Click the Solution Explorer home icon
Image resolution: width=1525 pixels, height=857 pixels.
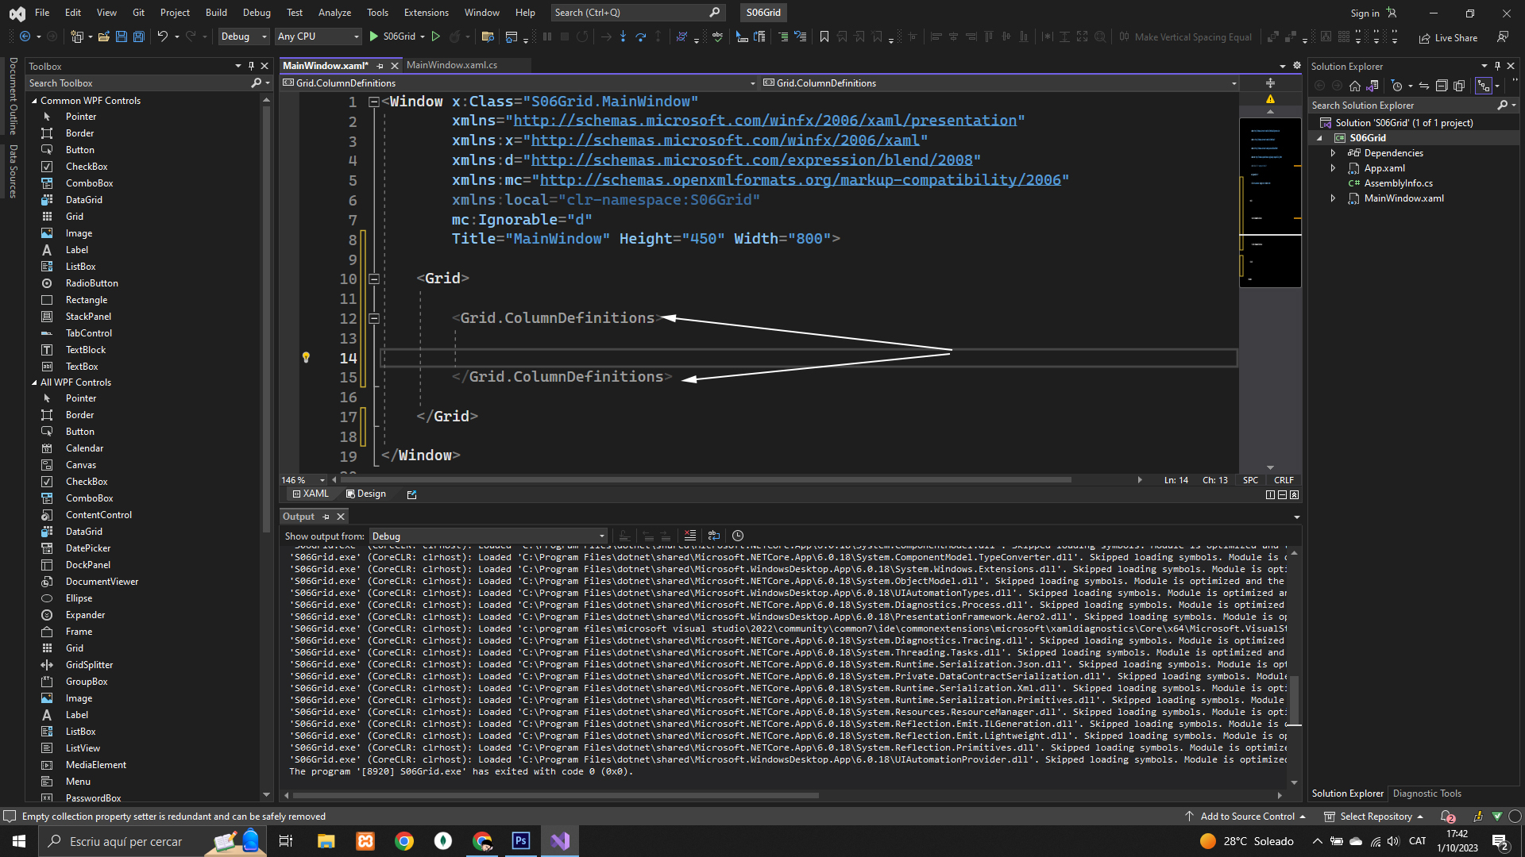[x=1355, y=86]
